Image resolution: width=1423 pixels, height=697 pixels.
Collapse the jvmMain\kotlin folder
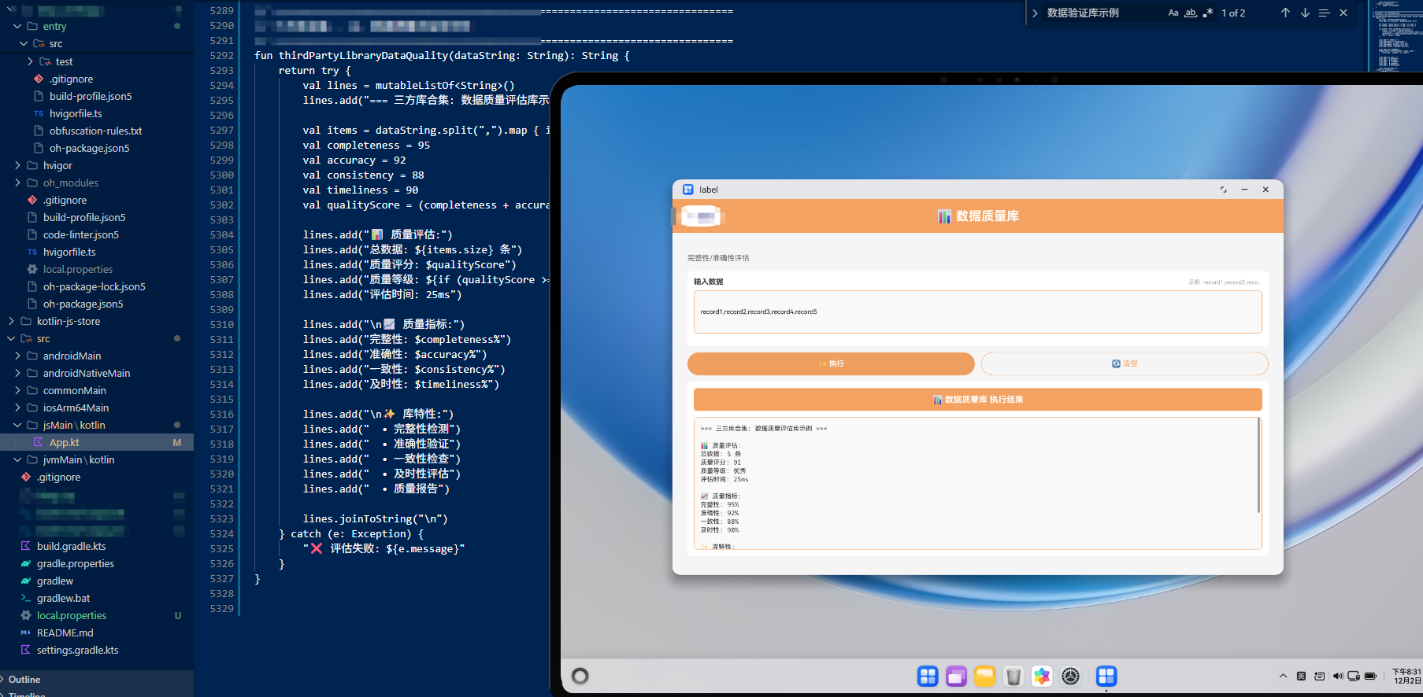(17, 459)
